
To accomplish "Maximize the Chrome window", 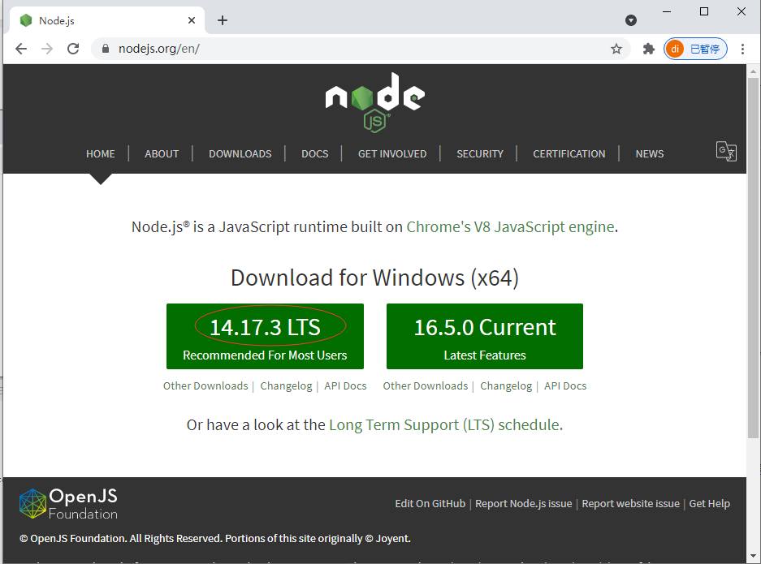I will point(704,11).
